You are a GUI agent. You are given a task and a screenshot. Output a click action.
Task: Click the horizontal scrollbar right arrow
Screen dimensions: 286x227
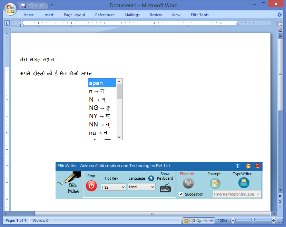pyautogui.click(x=274, y=214)
